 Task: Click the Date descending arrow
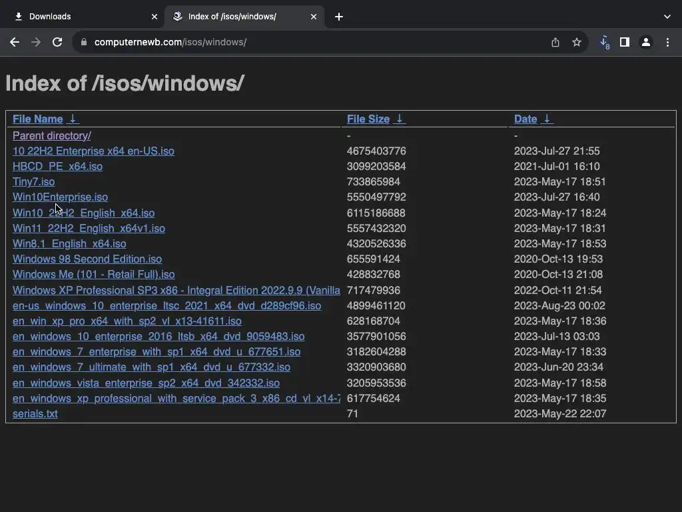(x=547, y=119)
